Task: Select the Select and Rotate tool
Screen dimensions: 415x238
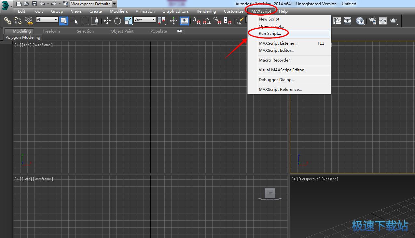Action: [118, 21]
